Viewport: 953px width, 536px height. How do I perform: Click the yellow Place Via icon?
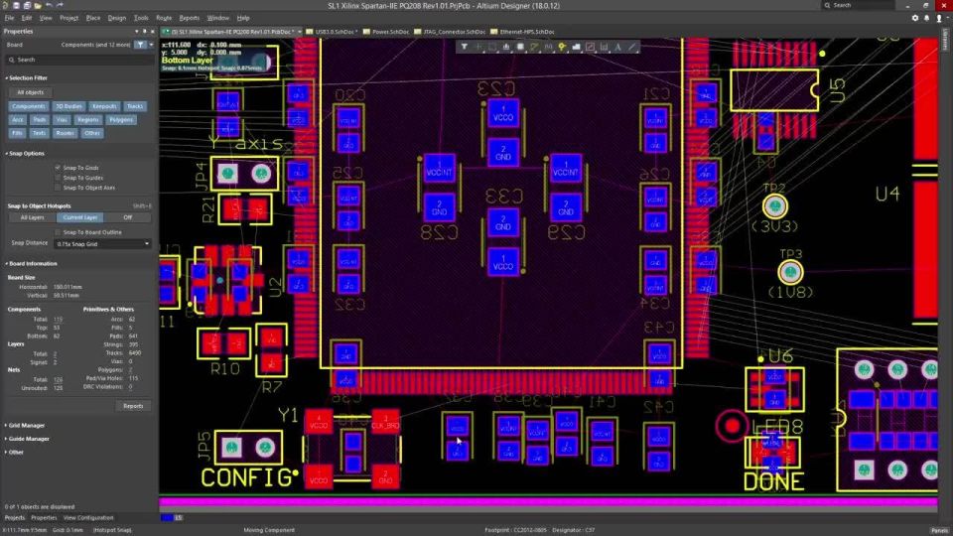coord(562,47)
